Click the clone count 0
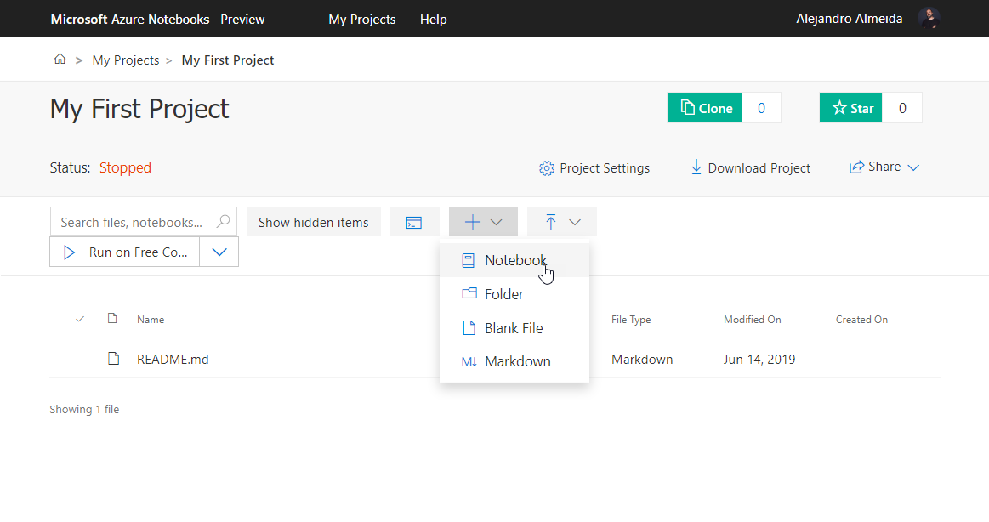The height and width of the screenshot is (522, 989). (x=761, y=108)
